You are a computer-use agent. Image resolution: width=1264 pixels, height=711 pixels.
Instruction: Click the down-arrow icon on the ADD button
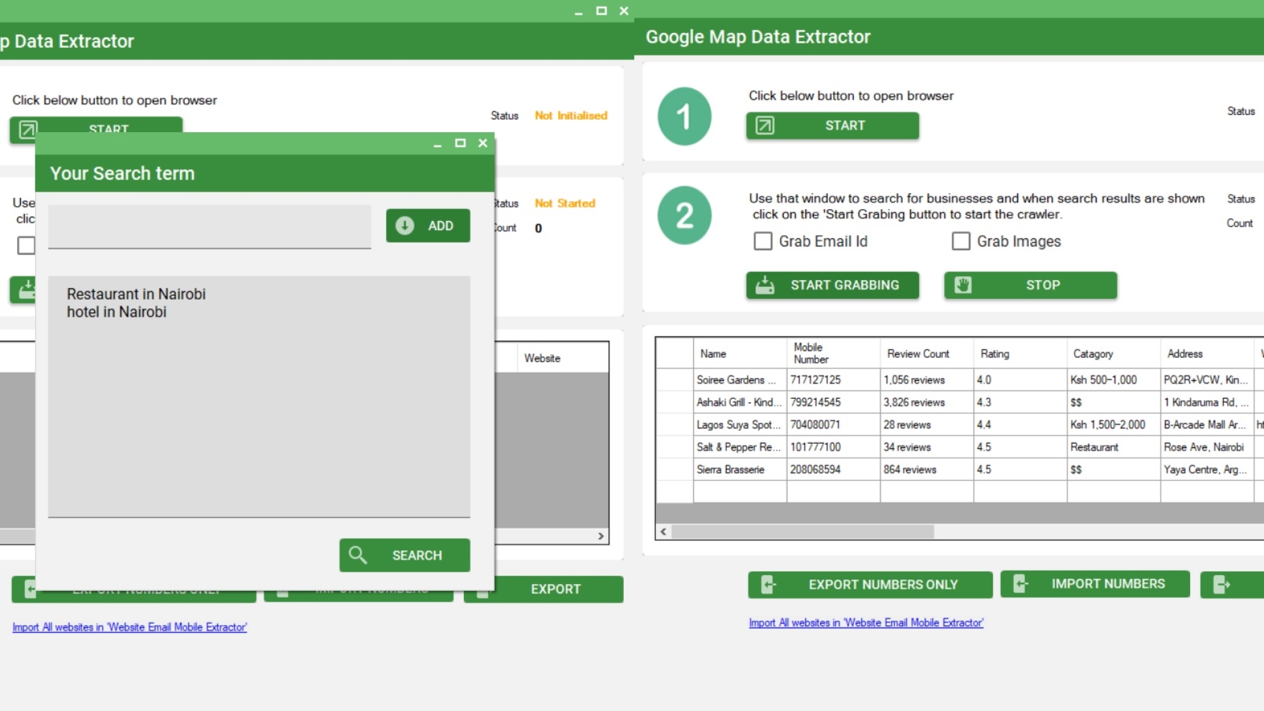click(x=404, y=226)
